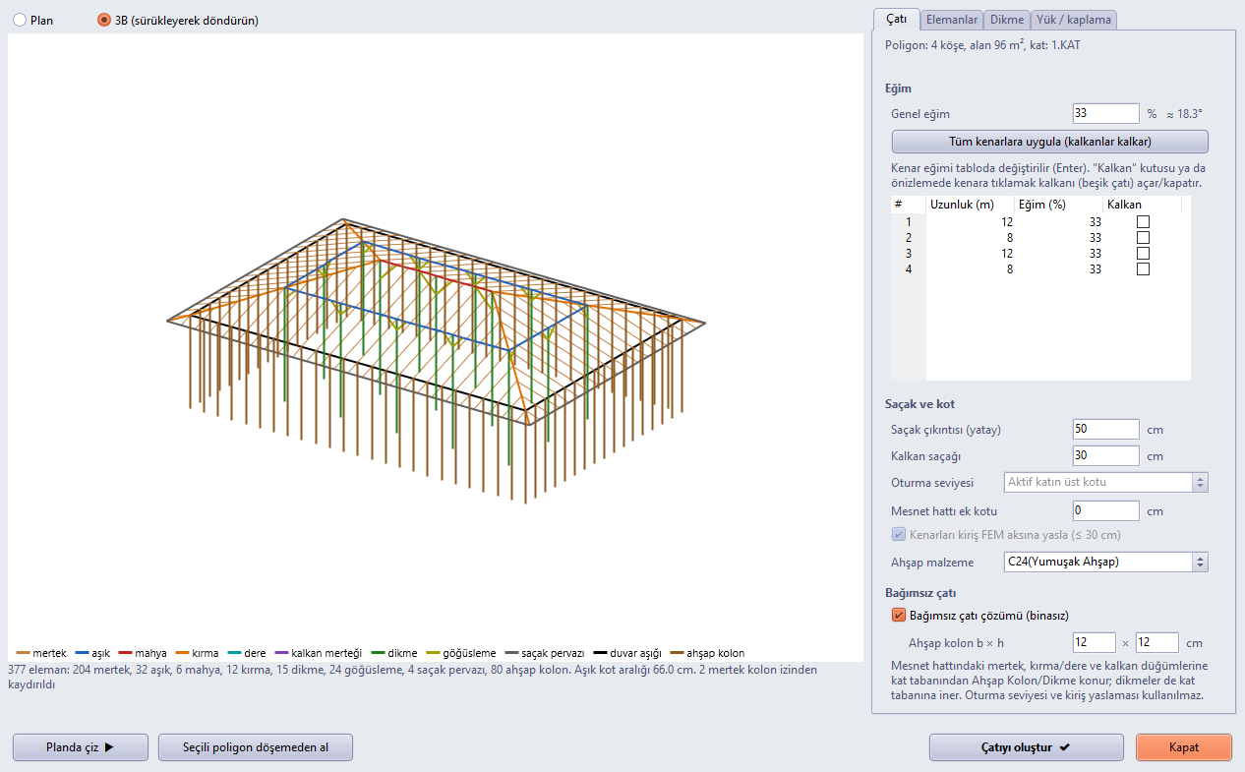Select the 3B view radio button
This screenshot has height=772, width=1245.
point(104,20)
